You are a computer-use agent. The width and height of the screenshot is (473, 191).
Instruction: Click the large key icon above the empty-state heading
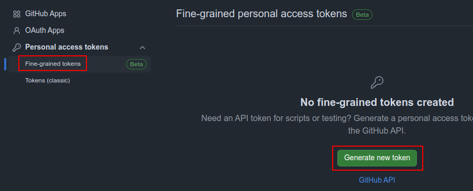pyautogui.click(x=377, y=82)
